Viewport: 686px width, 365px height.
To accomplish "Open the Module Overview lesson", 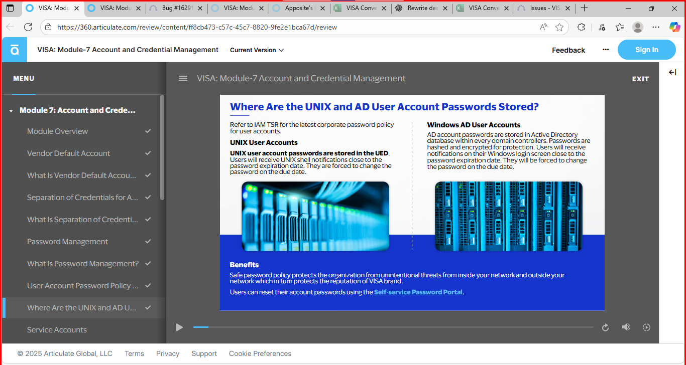I will click(x=83, y=131).
